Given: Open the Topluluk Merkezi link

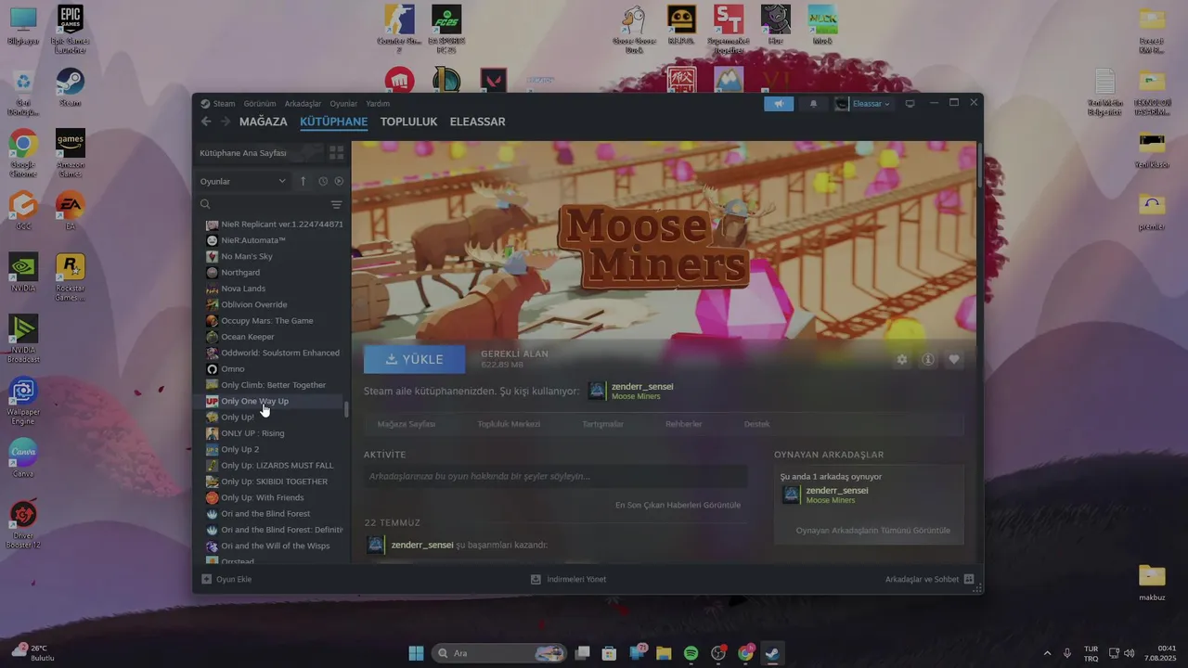Looking at the screenshot, I should click(x=509, y=424).
